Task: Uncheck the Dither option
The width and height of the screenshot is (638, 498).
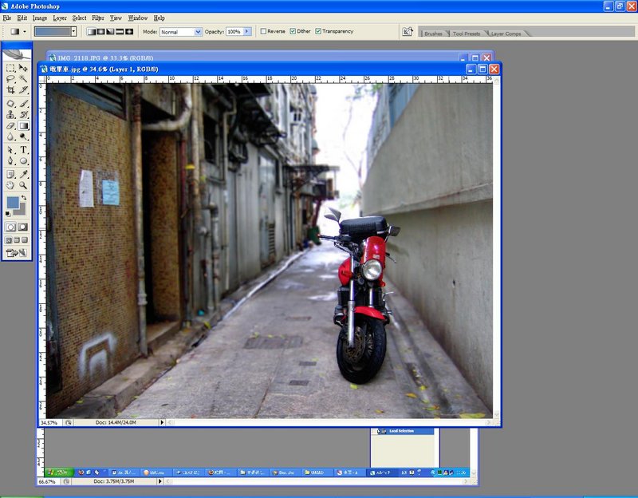Action: point(292,32)
